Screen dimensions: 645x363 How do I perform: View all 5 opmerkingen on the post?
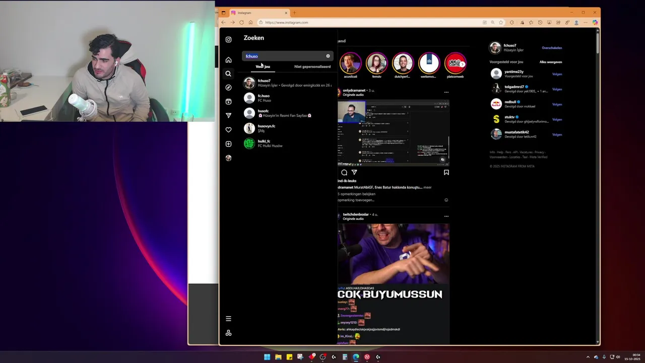pyautogui.click(x=356, y=194)
